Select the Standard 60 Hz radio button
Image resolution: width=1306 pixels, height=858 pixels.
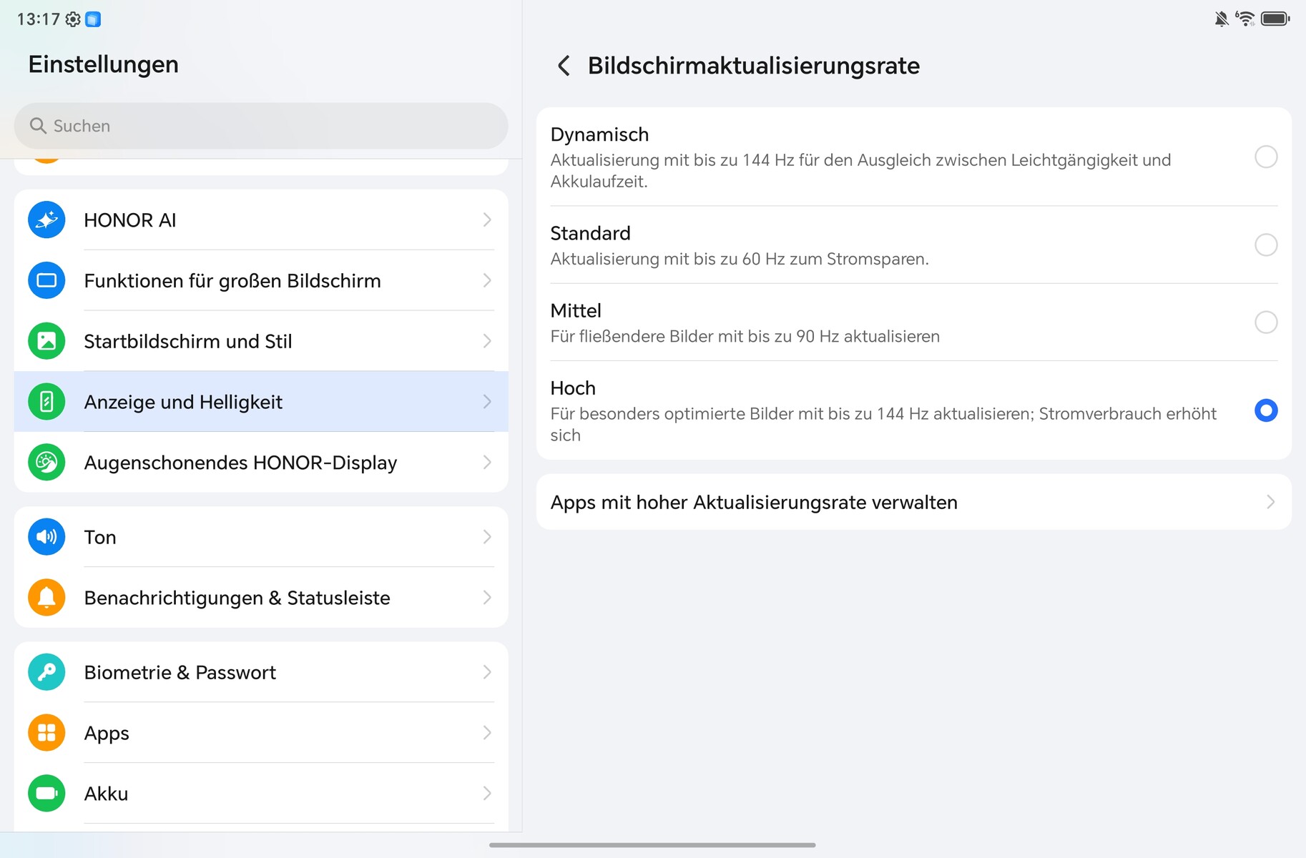pos(1265,245)
